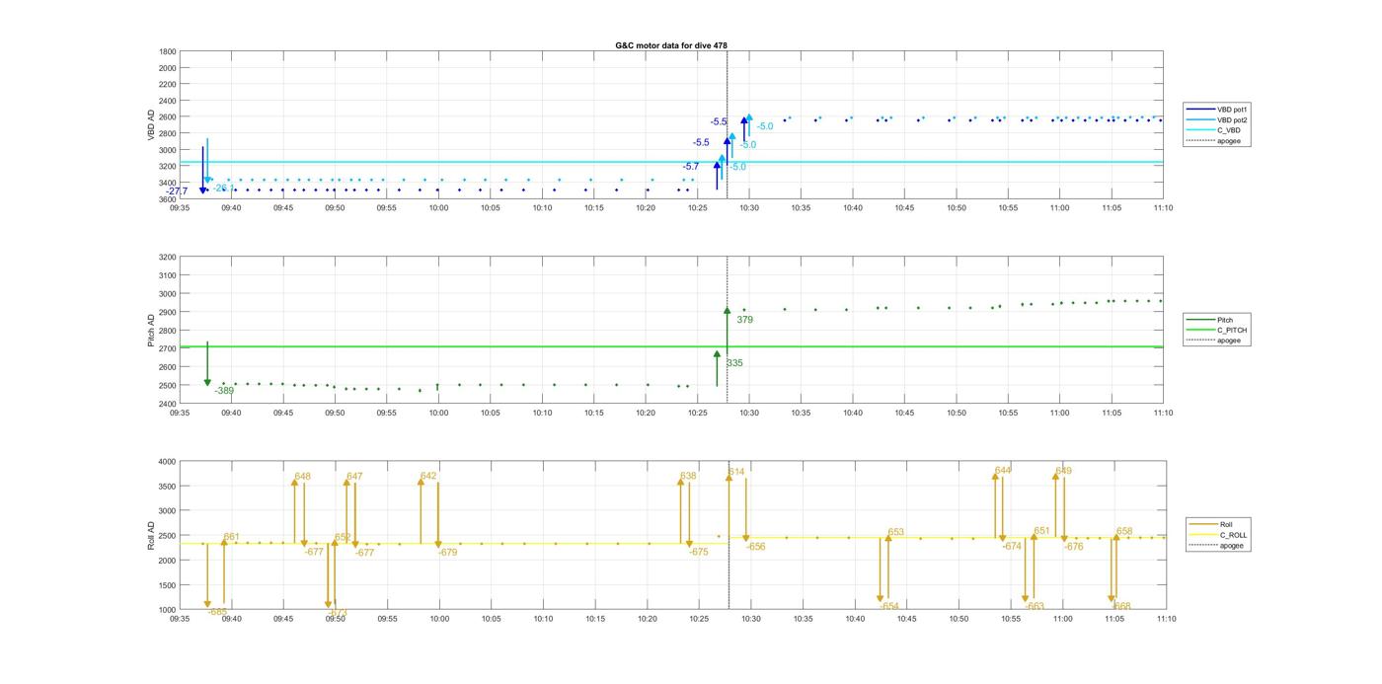Click the dark blue '-27.7' down arrow
This screenshot has height=684, width=1382.
coord(202,170)
